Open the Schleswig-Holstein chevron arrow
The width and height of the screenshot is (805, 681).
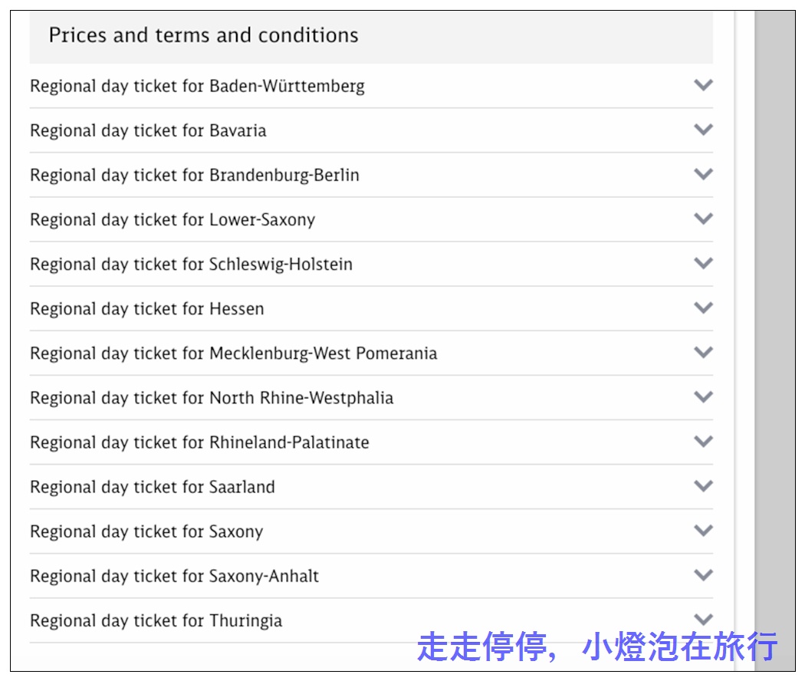(703, 263)
